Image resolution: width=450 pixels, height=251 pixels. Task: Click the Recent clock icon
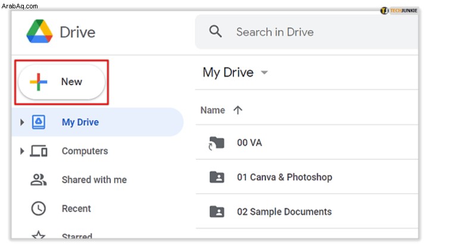tap(39, 208)
